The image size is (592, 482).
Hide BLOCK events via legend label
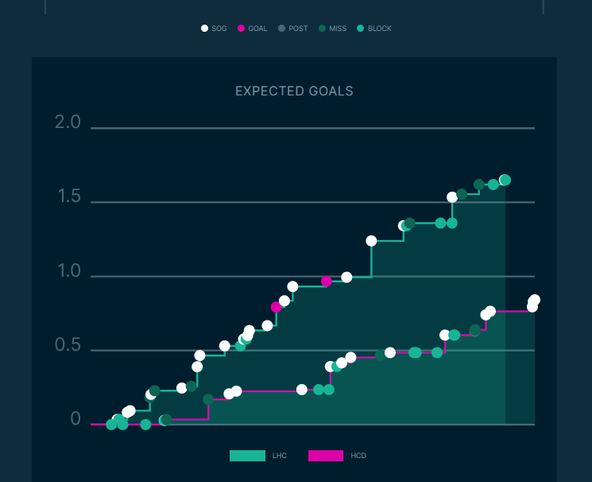click(x=380, y=29)
